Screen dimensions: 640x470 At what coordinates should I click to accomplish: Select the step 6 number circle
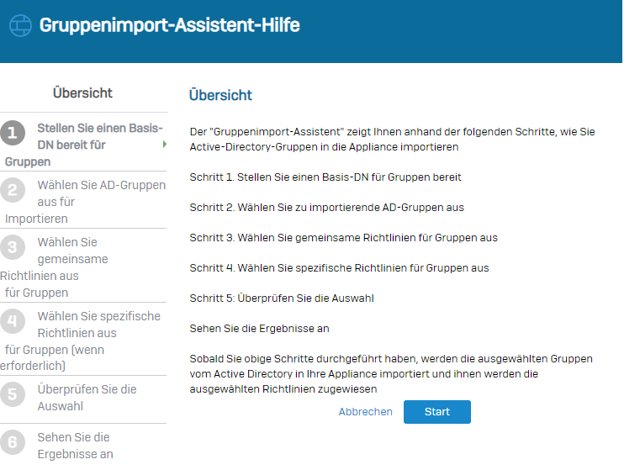tap(13, 442)
